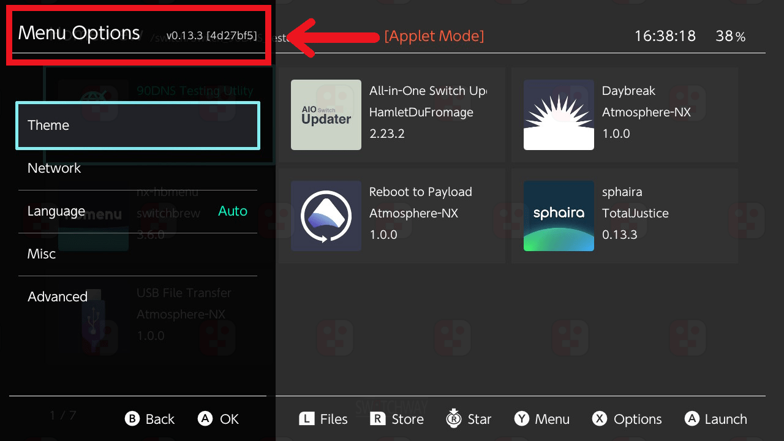Launch the Reboot to Payload icon
This screenshot has width=784, height=441.
[326, 216]
